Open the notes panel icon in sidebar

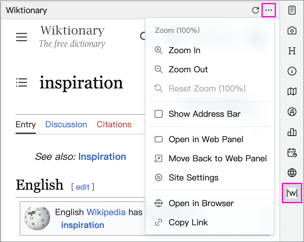coord(292,10)
